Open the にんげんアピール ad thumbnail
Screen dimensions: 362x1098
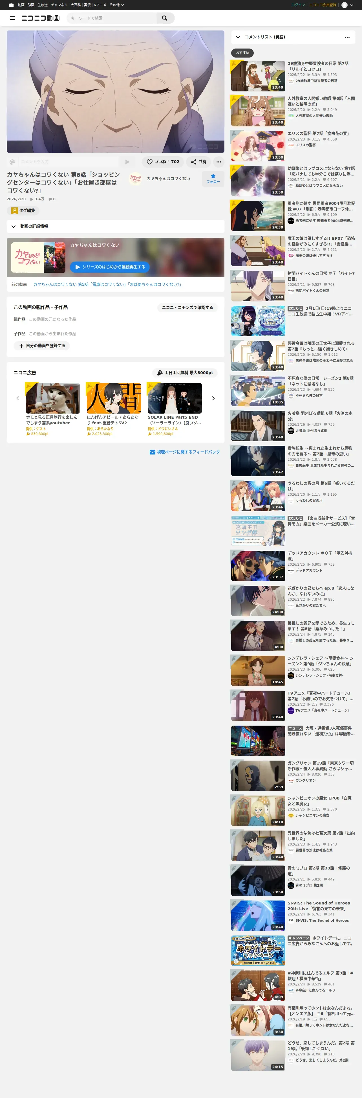click(113, 398)
